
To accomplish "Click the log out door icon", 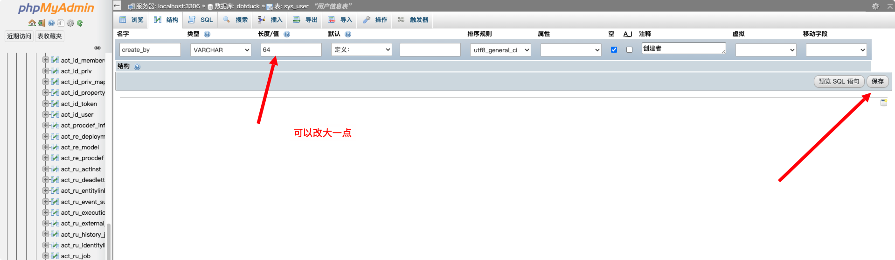I will (x=42, y=23).
